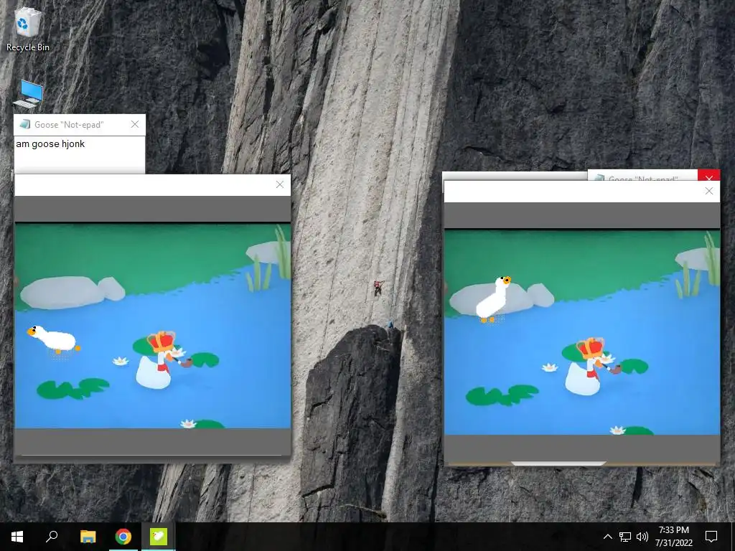Close the right goose meme image window
This screenshot has width=735, height=551.
[709, 191]
